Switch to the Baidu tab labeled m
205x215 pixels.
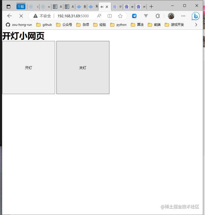[141, 7]
